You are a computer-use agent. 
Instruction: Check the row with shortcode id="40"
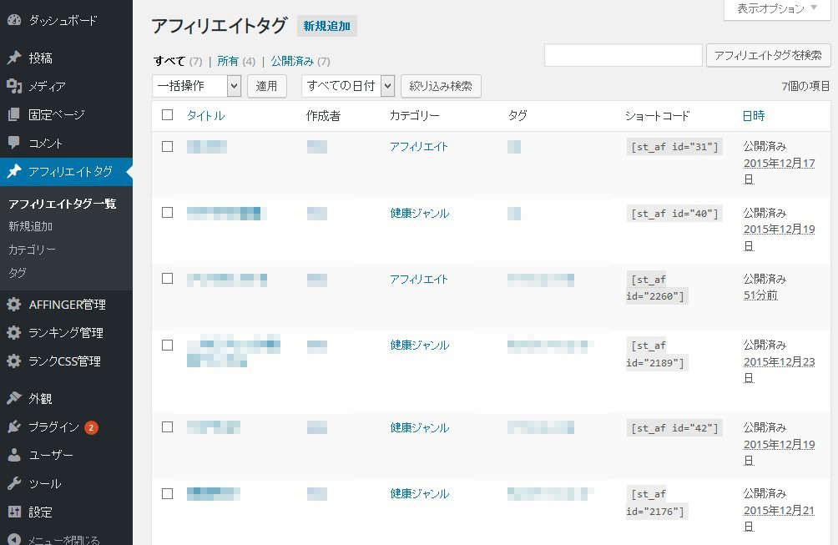(x=167, y=213)
